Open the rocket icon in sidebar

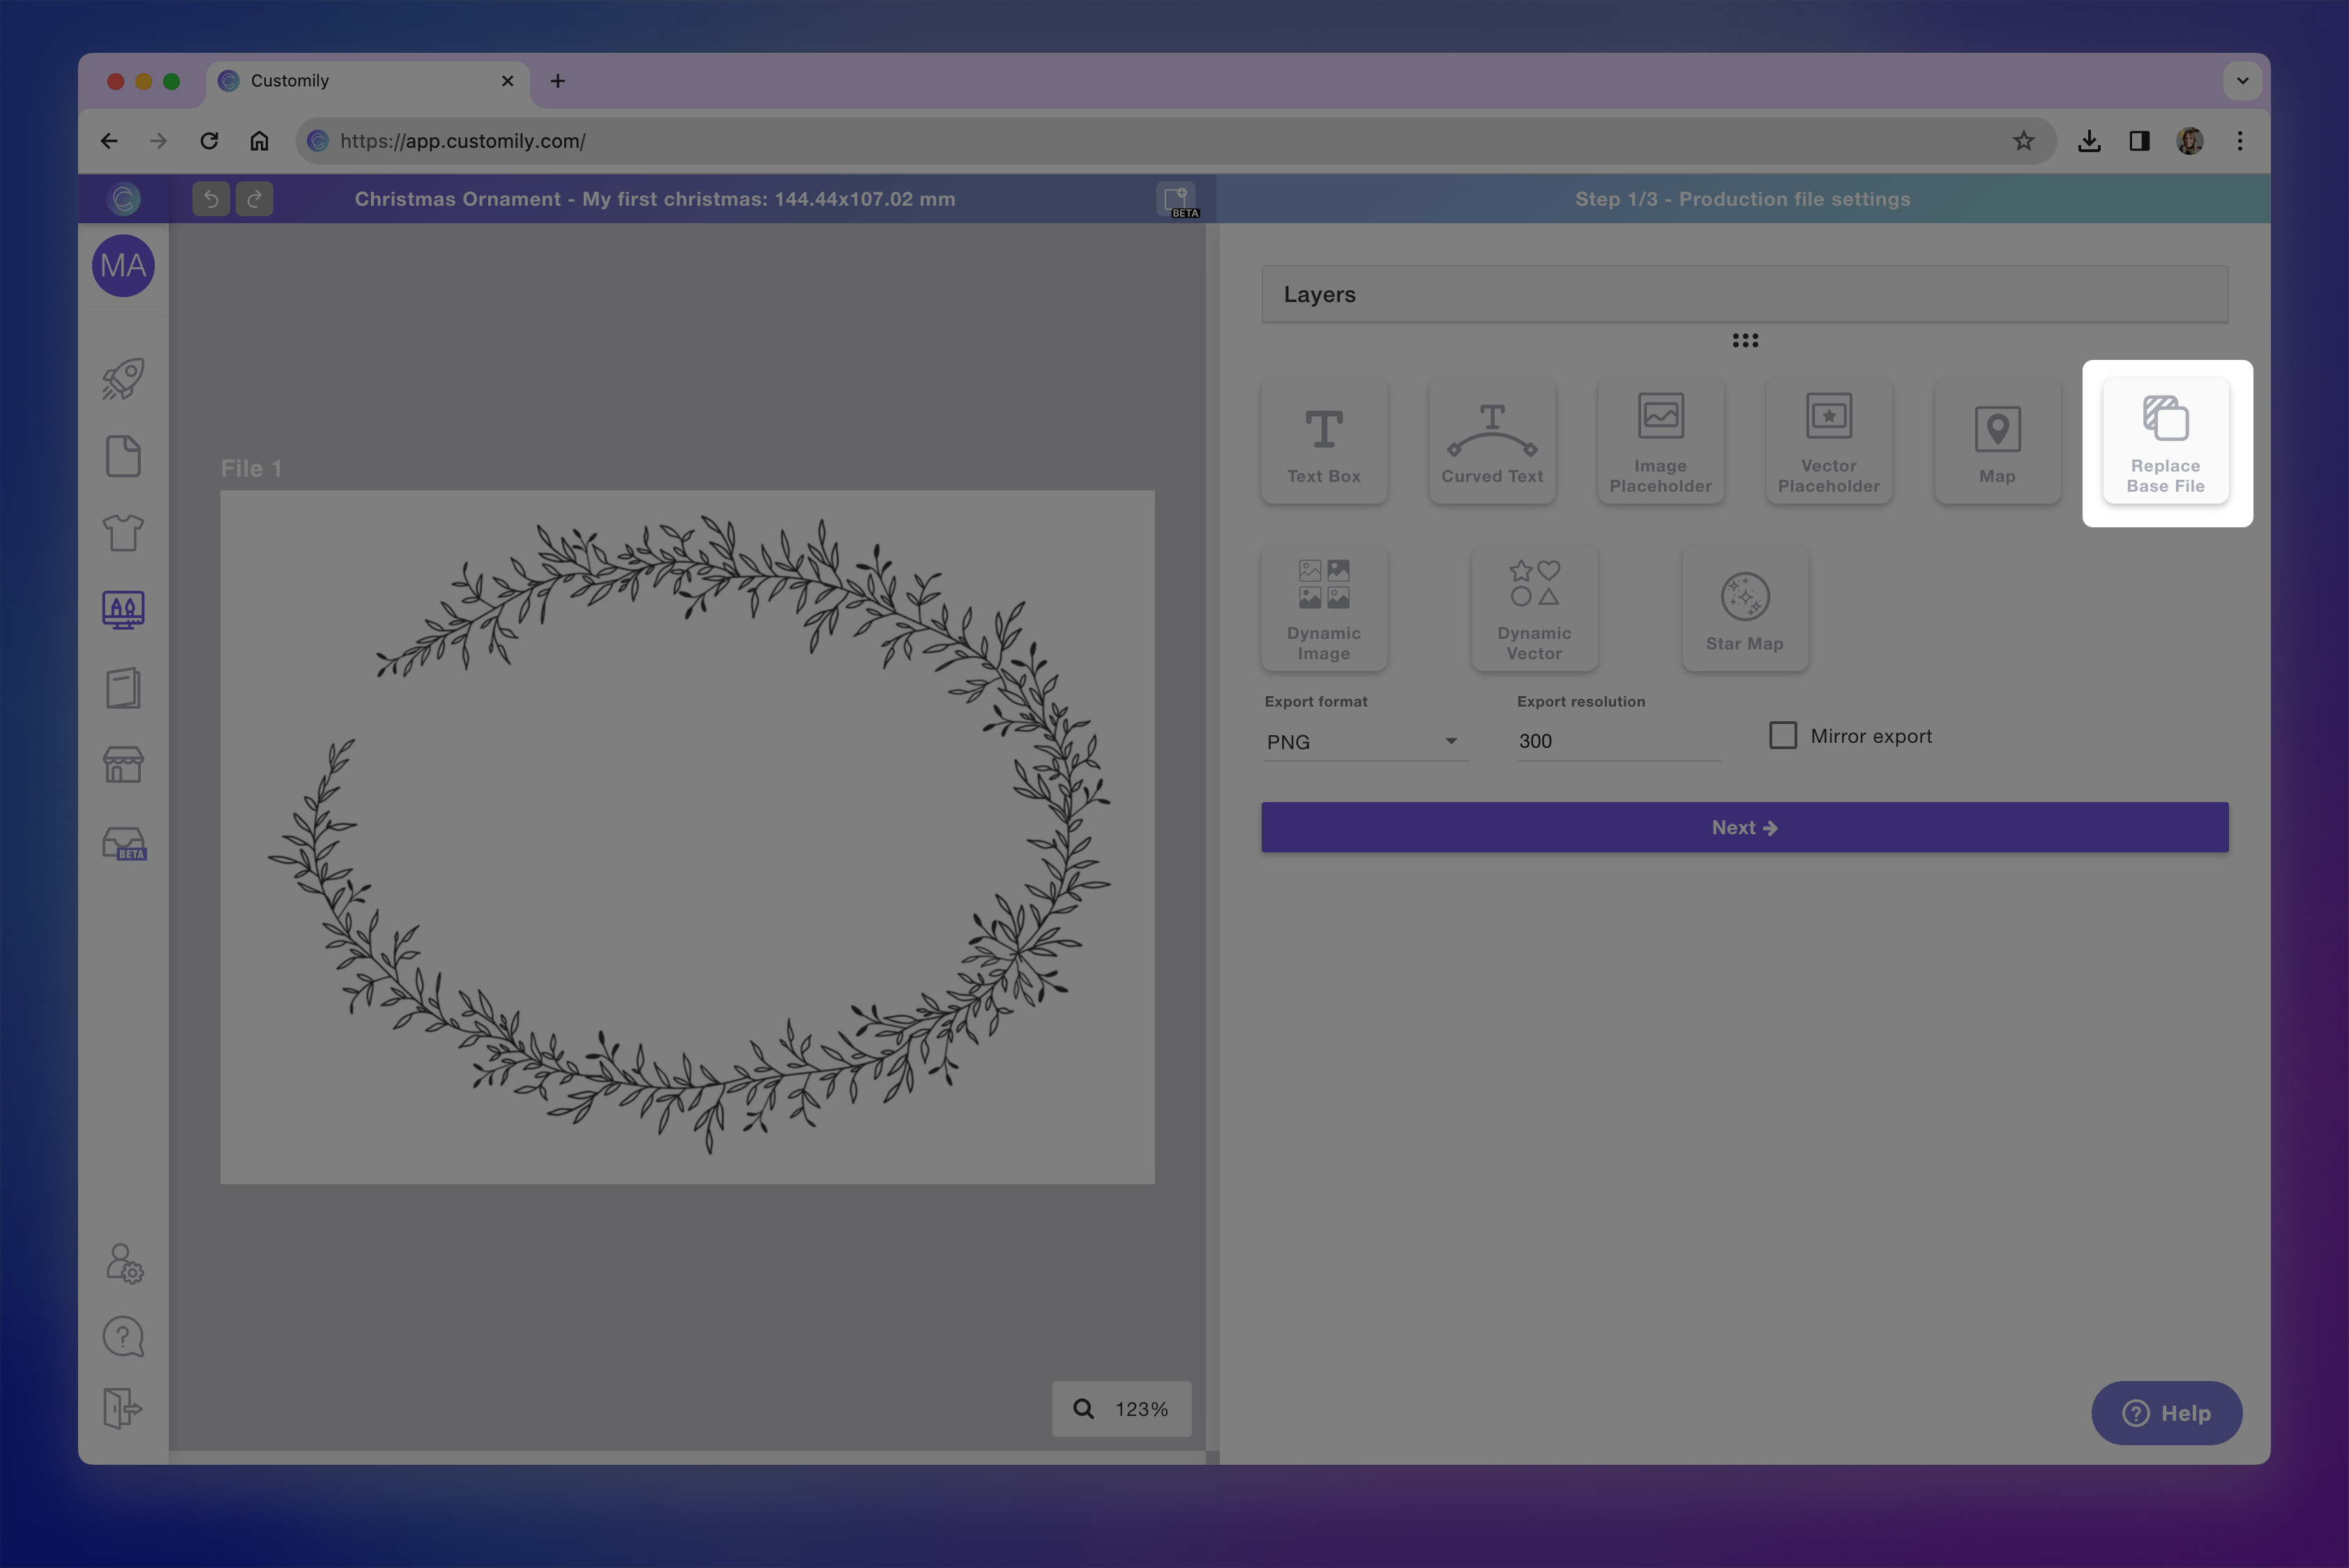point(123,379)
